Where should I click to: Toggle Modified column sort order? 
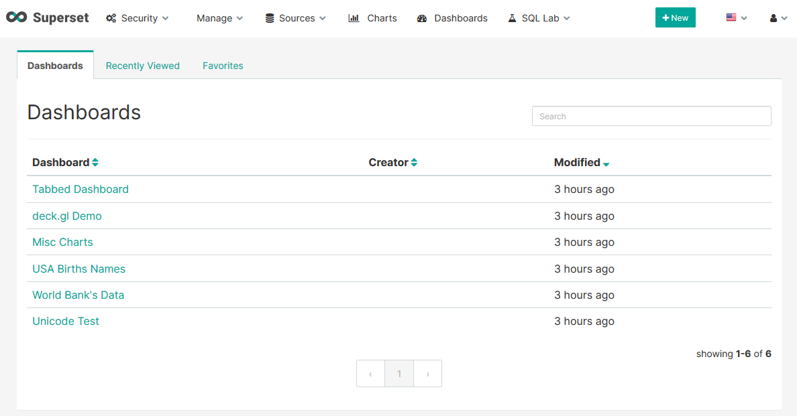[606, 163]
